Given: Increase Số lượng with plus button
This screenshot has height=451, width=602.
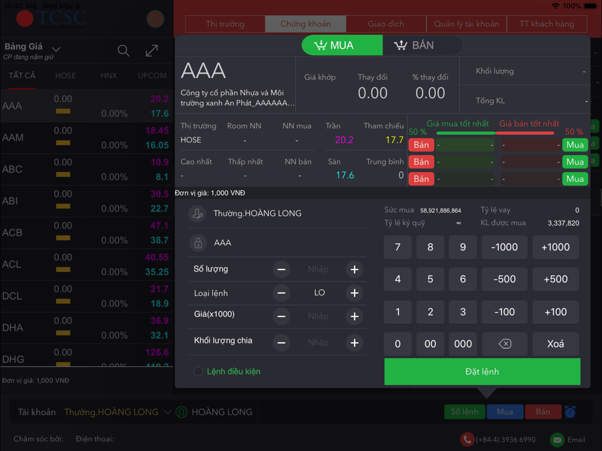Looking at the screenshot, I should coord(355,269).
